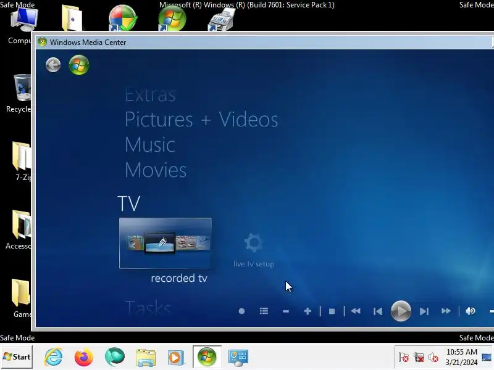Click the green Media Center start orb
Viewport: 494px width, 370px height.
[x=79, y=65]
